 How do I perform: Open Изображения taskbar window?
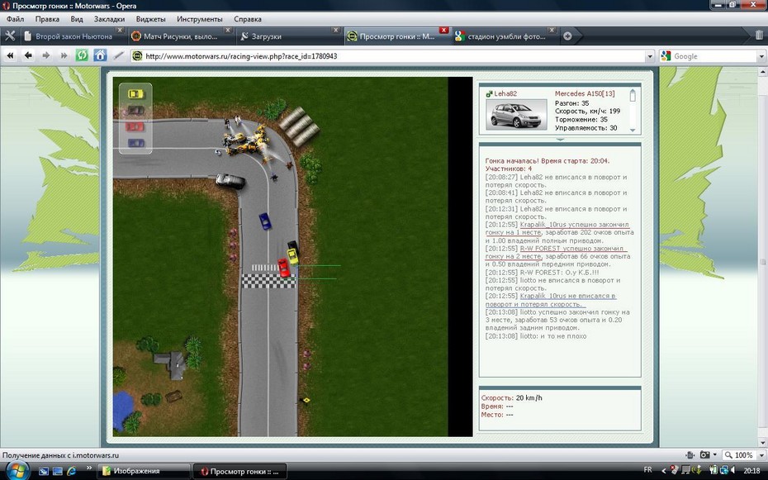pos(143,471)
